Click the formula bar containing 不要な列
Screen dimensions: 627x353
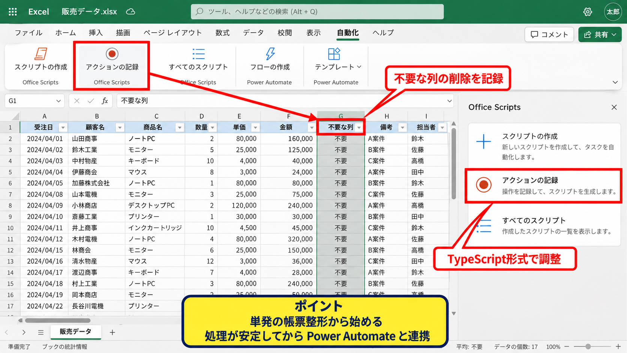[285, 101]
